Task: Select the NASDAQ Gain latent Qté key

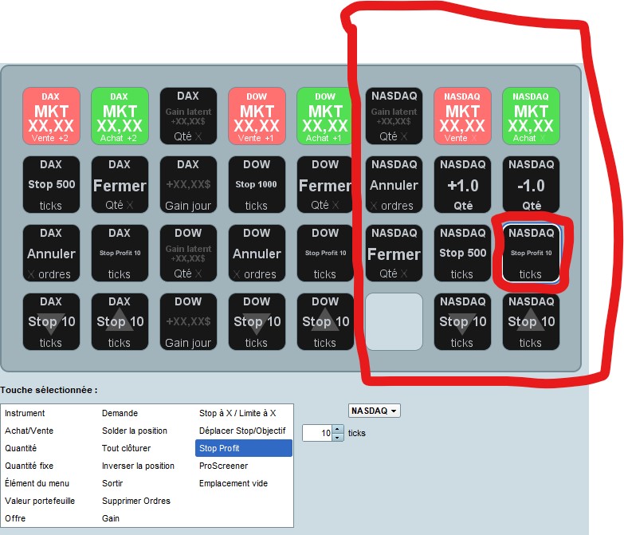Action: pyautogui.click(x=394, y=116)
